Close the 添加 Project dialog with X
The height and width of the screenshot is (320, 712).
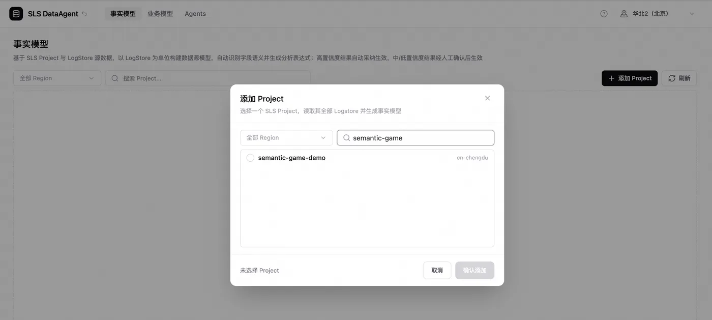pos(487,98)
